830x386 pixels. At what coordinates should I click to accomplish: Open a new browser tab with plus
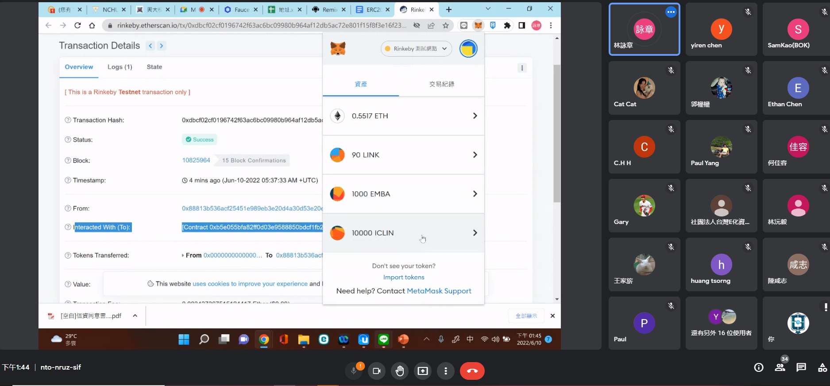(x=449, y=9)
